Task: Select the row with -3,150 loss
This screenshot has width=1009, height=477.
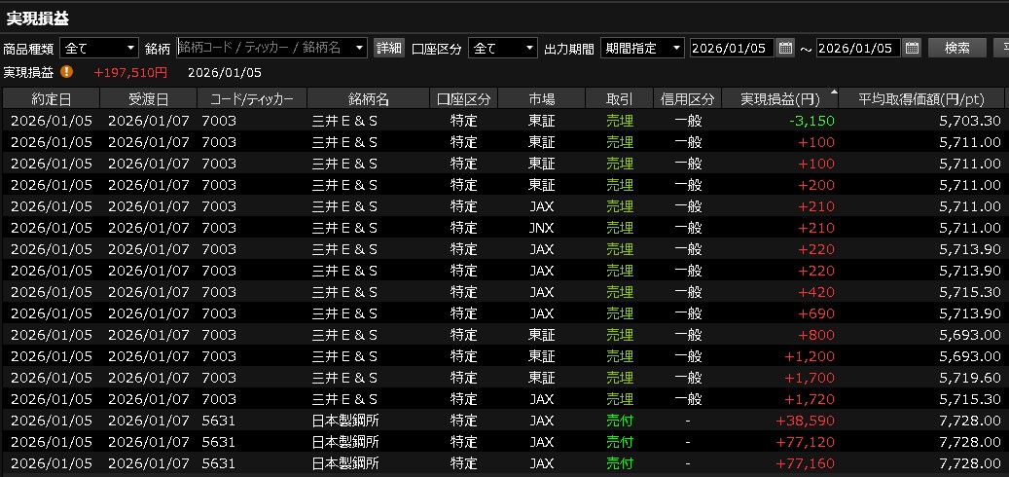Action: pyautogui.click(x=486, y=121)
